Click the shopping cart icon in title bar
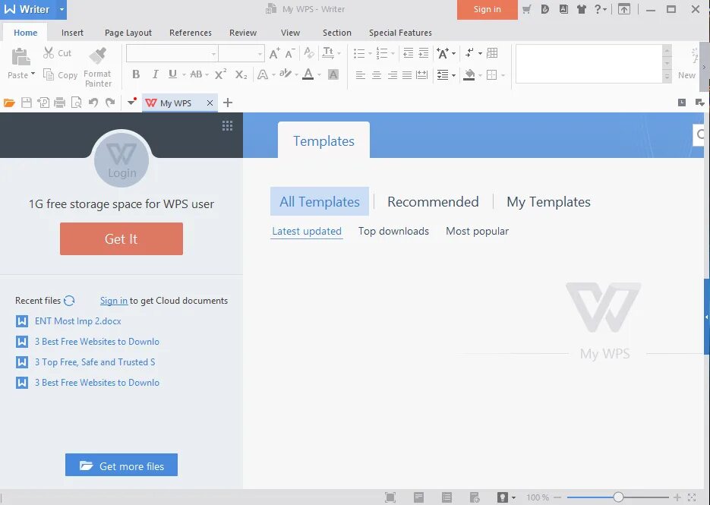This screenshot has height=505, width=710. (x=526, y=9)
